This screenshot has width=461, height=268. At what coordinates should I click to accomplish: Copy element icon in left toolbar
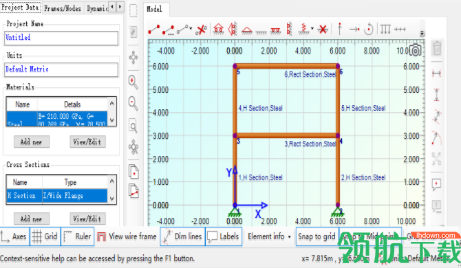click(133, 191)
